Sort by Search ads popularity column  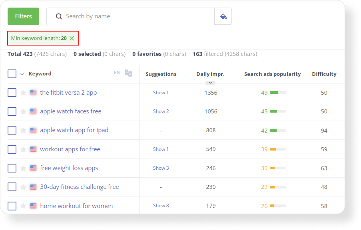coord(272,74)
